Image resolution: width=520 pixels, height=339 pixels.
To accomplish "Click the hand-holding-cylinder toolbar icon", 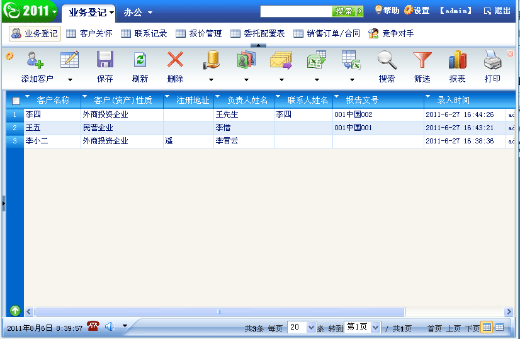I will coord(211,60).
